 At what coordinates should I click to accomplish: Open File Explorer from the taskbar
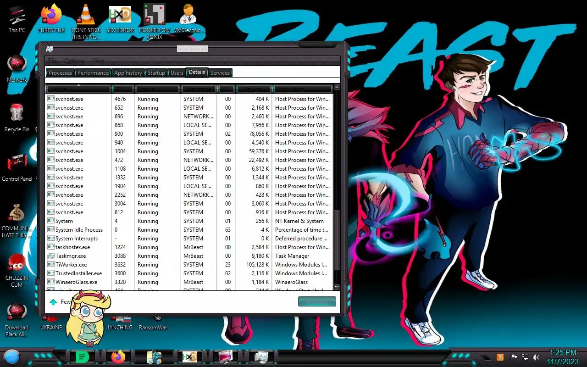[x=153, y=356]
